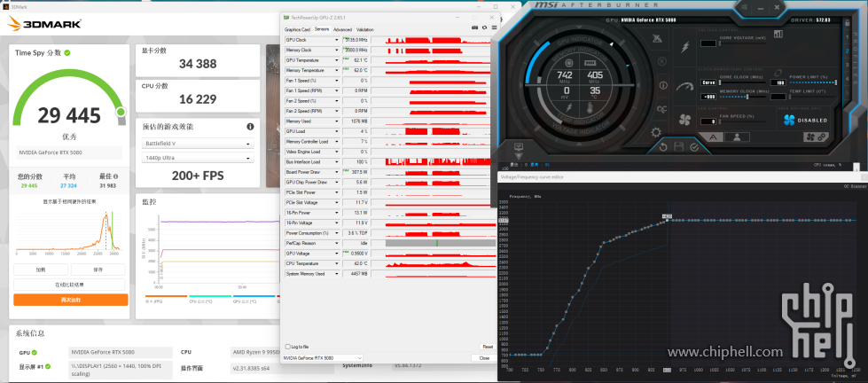The image size is (868, 383).
Task: Click Core Clock 'Curve' value field
Action: [708, 82]
